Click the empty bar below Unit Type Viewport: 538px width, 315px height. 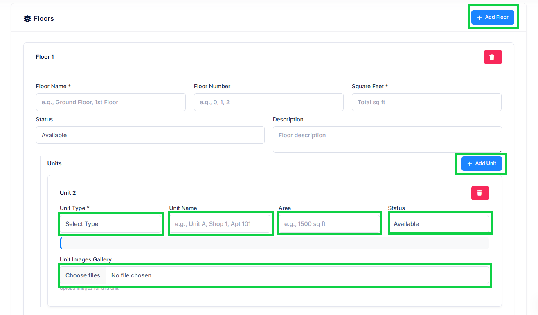274,243
